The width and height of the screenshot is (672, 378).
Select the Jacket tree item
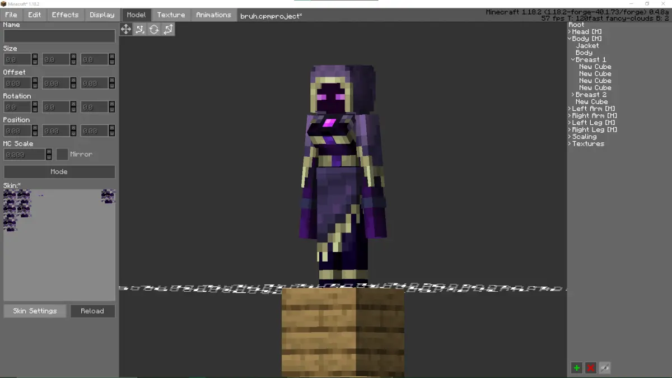click(x=587, y=46)
